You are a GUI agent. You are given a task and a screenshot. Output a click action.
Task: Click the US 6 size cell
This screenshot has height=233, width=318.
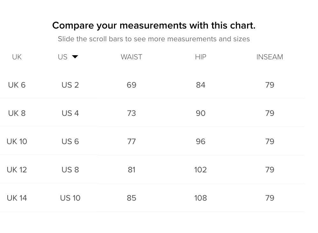coord(70,142)
